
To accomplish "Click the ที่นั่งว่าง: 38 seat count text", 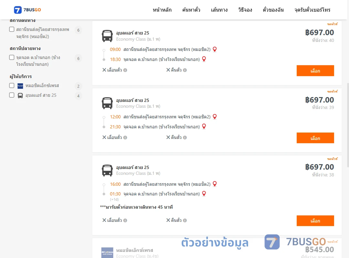I will (x=323, y=175).
